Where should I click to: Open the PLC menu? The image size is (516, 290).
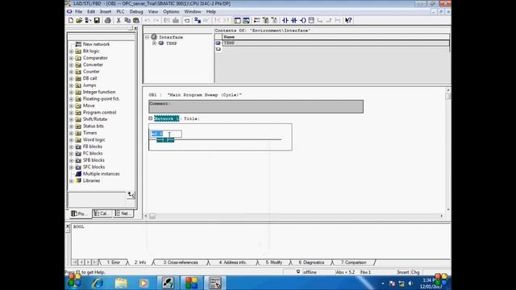click(x=120, y=11)
